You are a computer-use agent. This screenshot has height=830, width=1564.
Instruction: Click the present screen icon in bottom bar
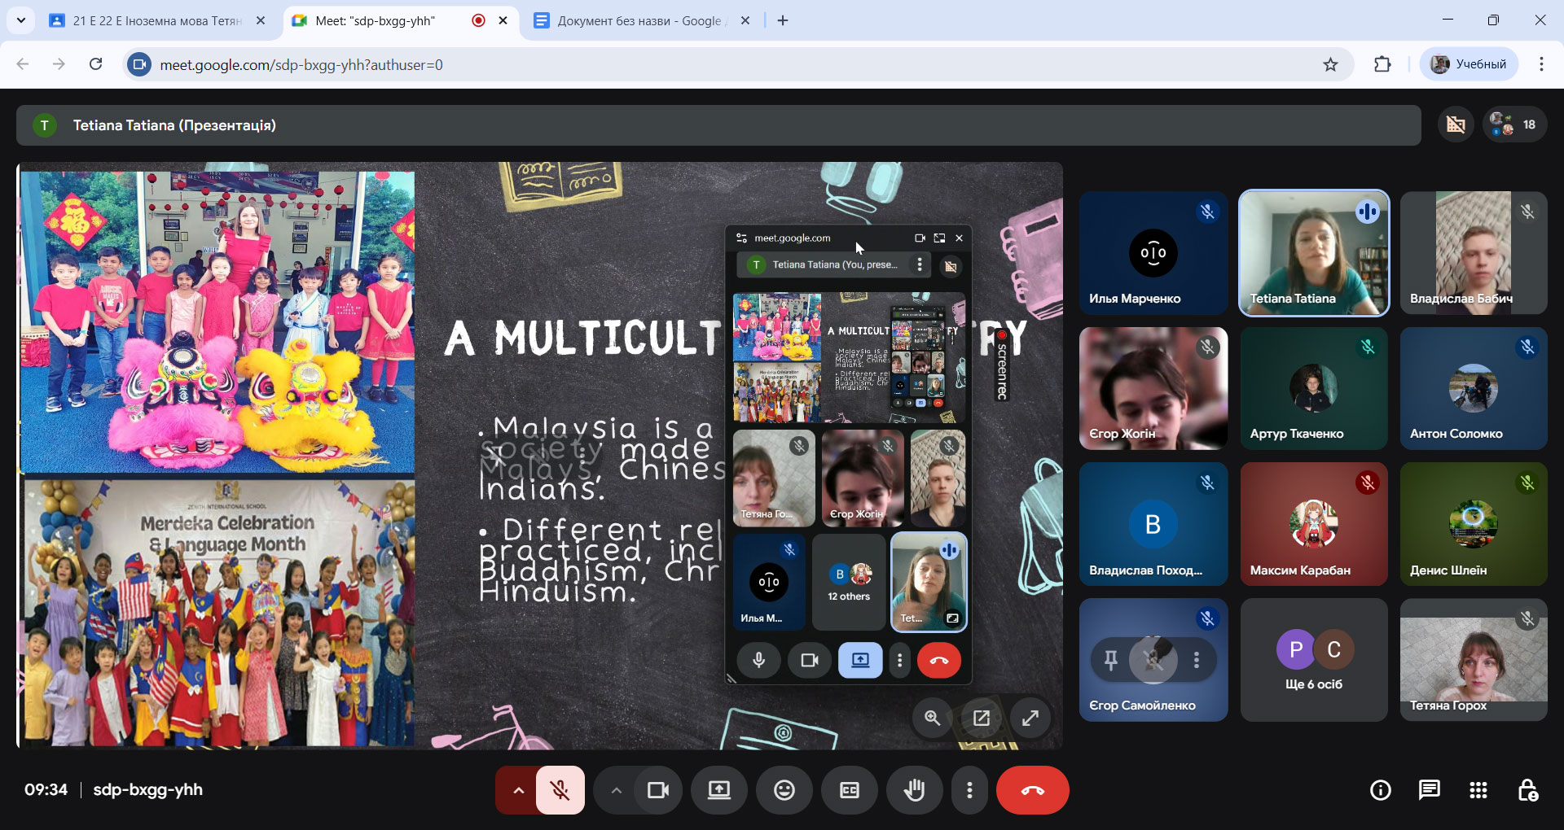tap(718, 790)
